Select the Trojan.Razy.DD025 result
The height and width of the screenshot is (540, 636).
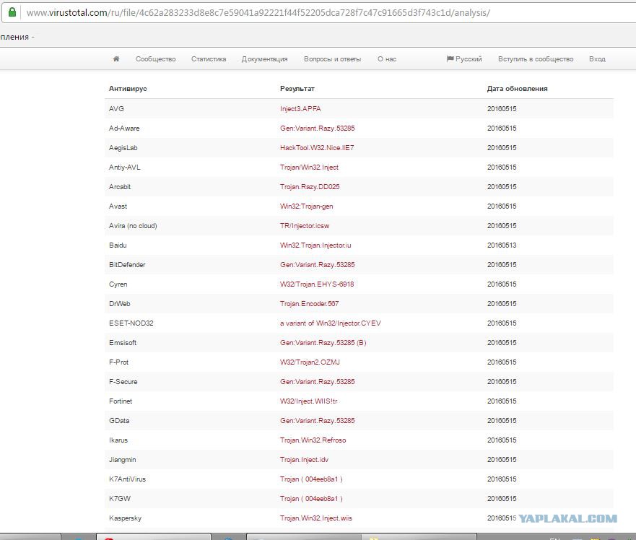point(310,187)
